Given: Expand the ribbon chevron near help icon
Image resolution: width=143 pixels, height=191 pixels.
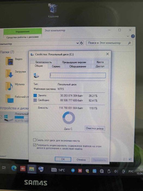Looking at the screenshot, I should click(x=128, y=36).
